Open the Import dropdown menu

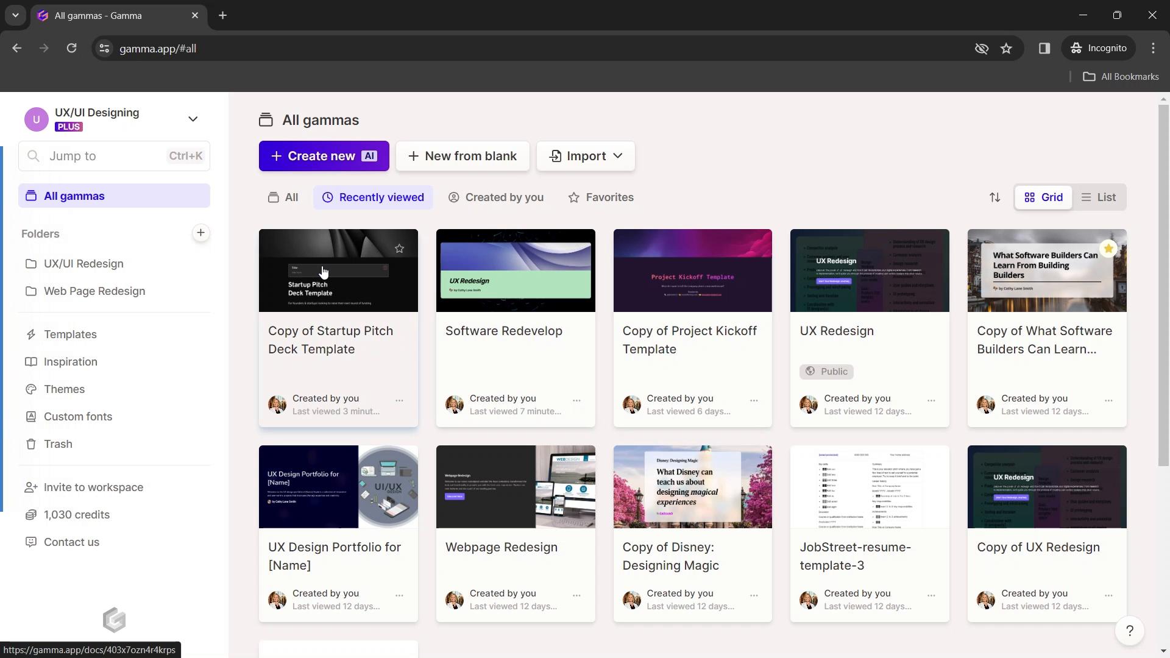pos(585,156)
